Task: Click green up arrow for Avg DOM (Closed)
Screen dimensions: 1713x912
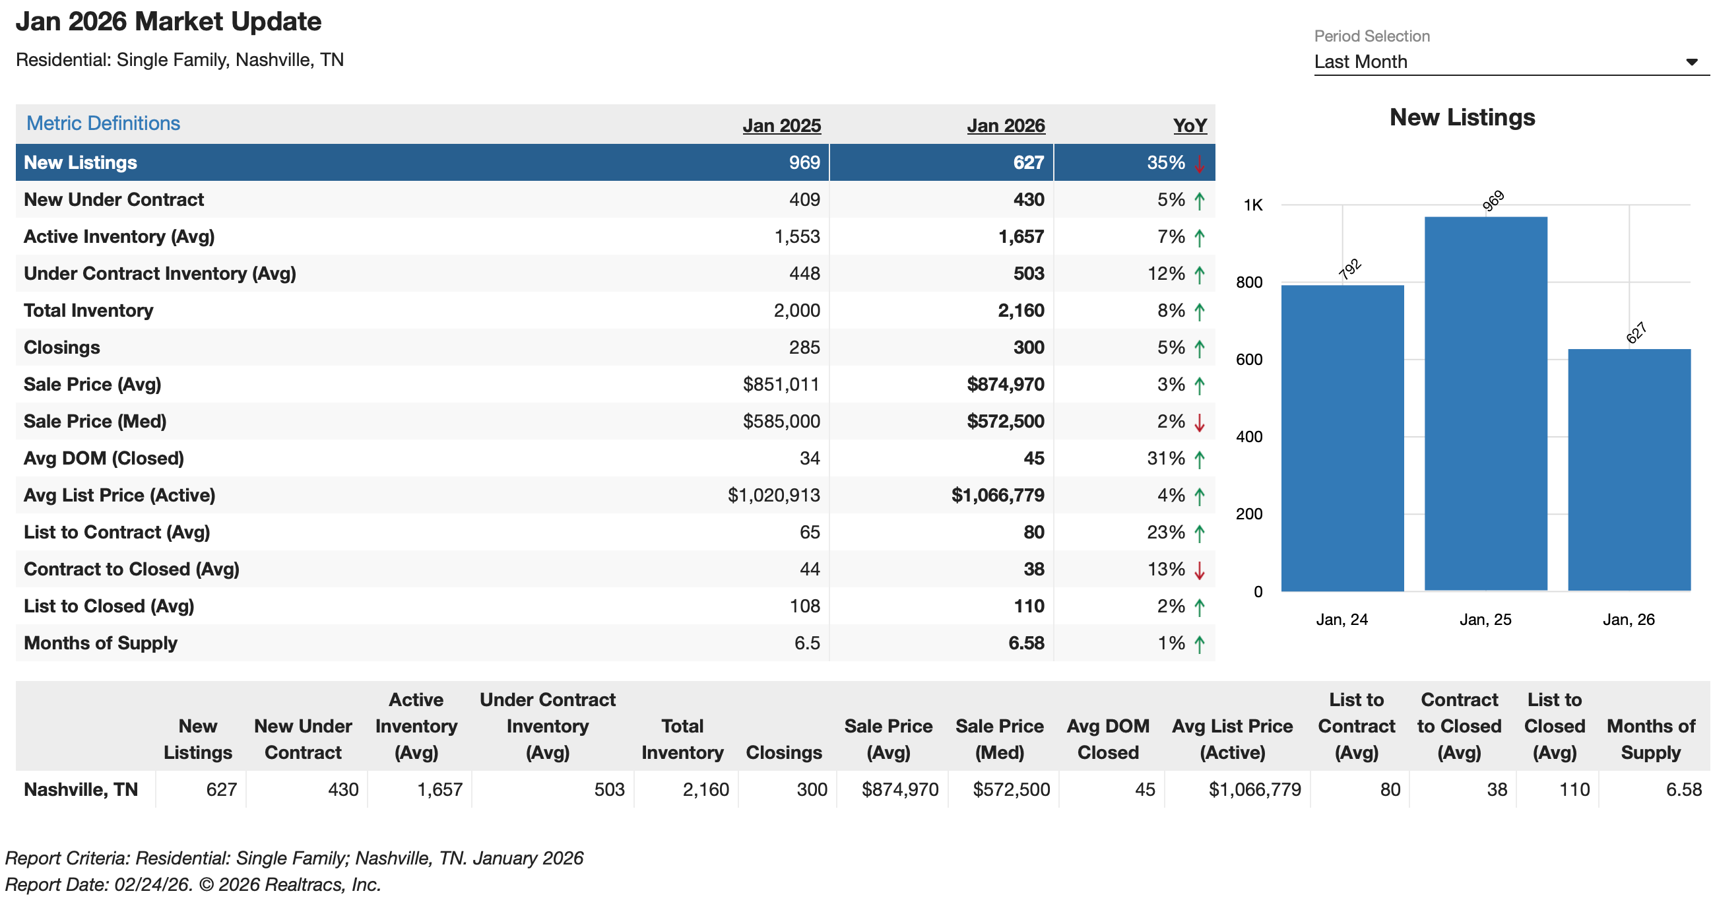Action: 1199,460
